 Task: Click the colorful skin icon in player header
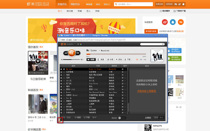click(x=81, y=44)
